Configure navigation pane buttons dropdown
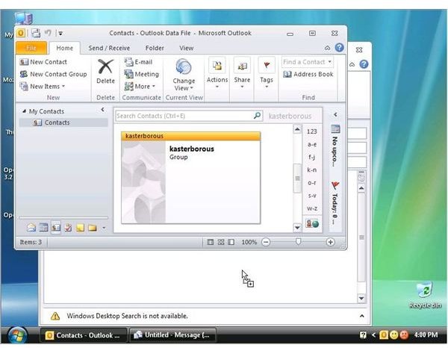This screenshot has height=348, width=448. point(104,228)
